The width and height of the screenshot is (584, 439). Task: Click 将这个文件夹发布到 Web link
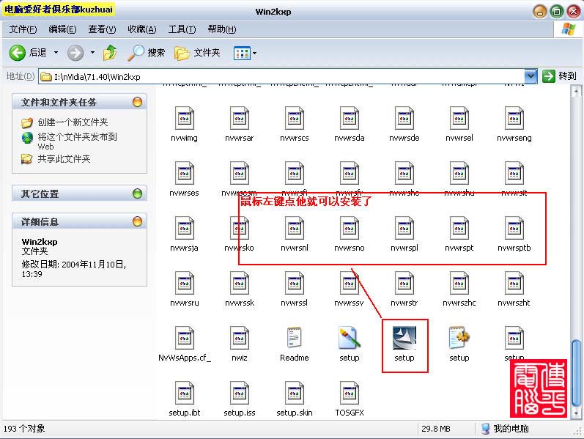(x=77, y=141)
